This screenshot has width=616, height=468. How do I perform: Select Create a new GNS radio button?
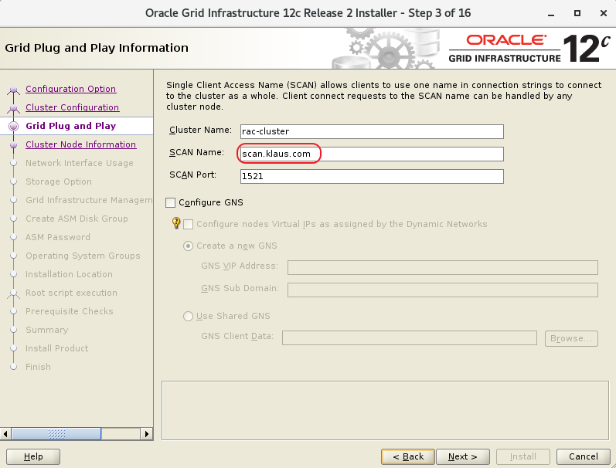[x=189, y=246]
